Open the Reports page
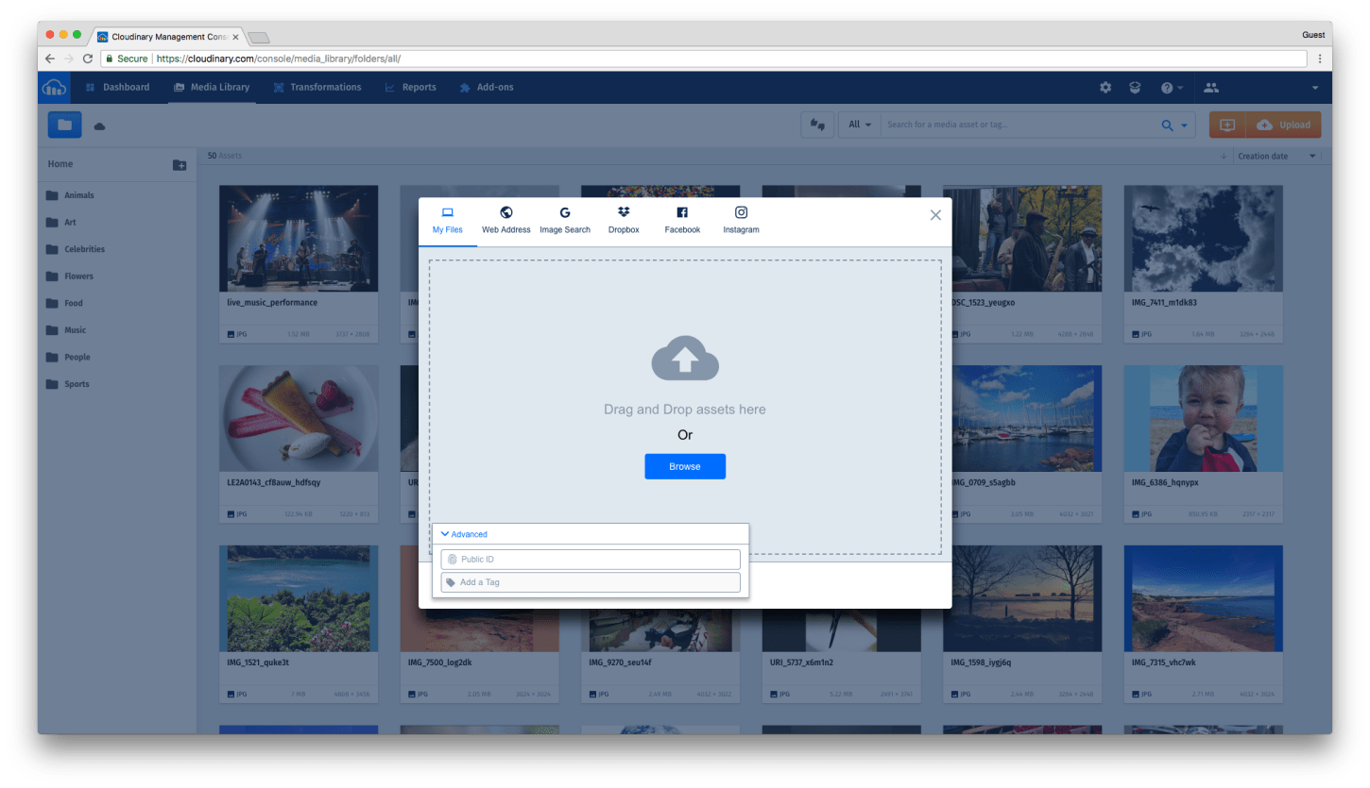The height and width of the screenshot is (788, 1370). (410, 87)
